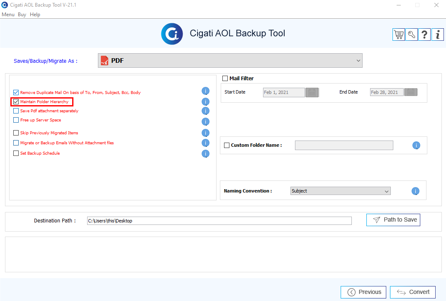
Task: Click the Previous button
Action: (x=363, y=292)
